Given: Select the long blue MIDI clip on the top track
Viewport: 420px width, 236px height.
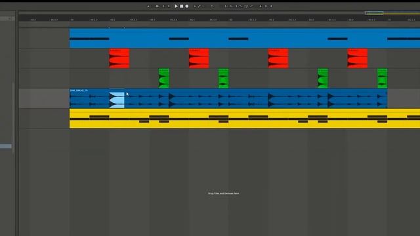Looking at the screenshot, I should tap(245, 38).
